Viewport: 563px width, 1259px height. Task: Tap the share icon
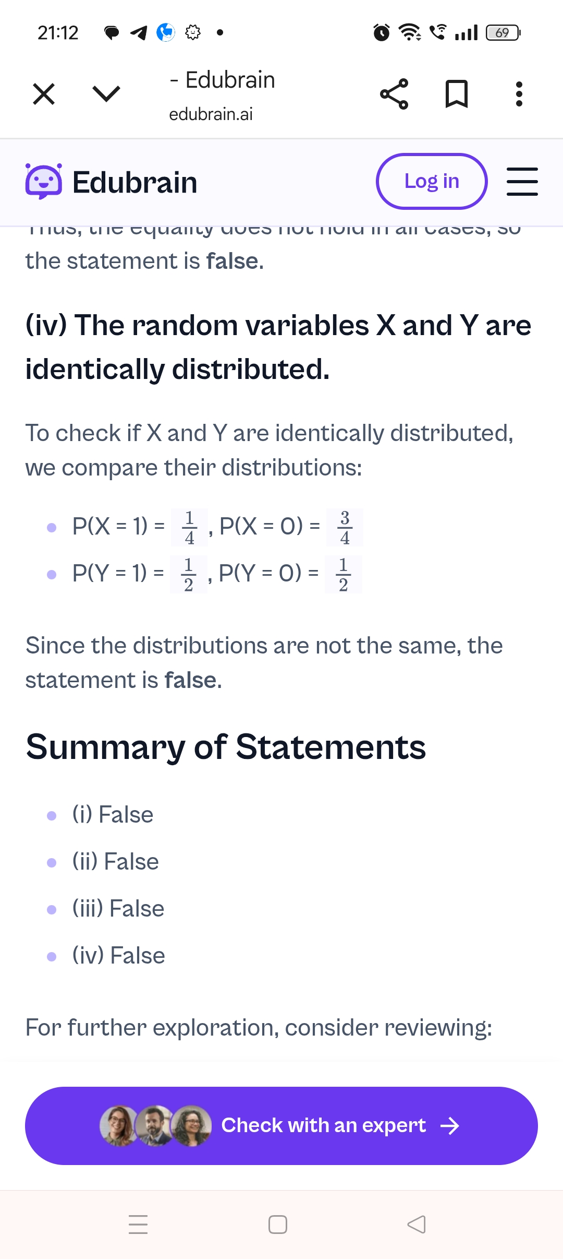click(394, 94)
